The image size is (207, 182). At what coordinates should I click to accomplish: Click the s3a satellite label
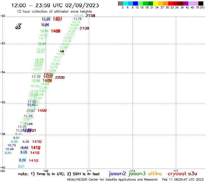(193, 174)
